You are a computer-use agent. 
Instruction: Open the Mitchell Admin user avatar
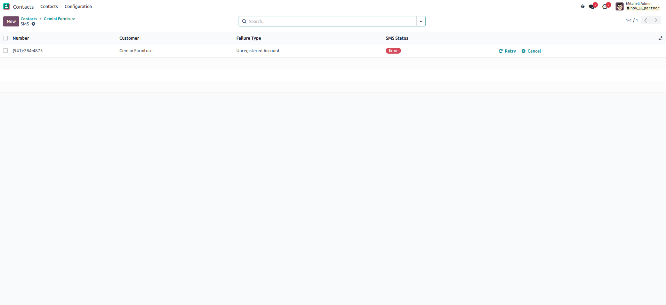click(x=619, y=6)
